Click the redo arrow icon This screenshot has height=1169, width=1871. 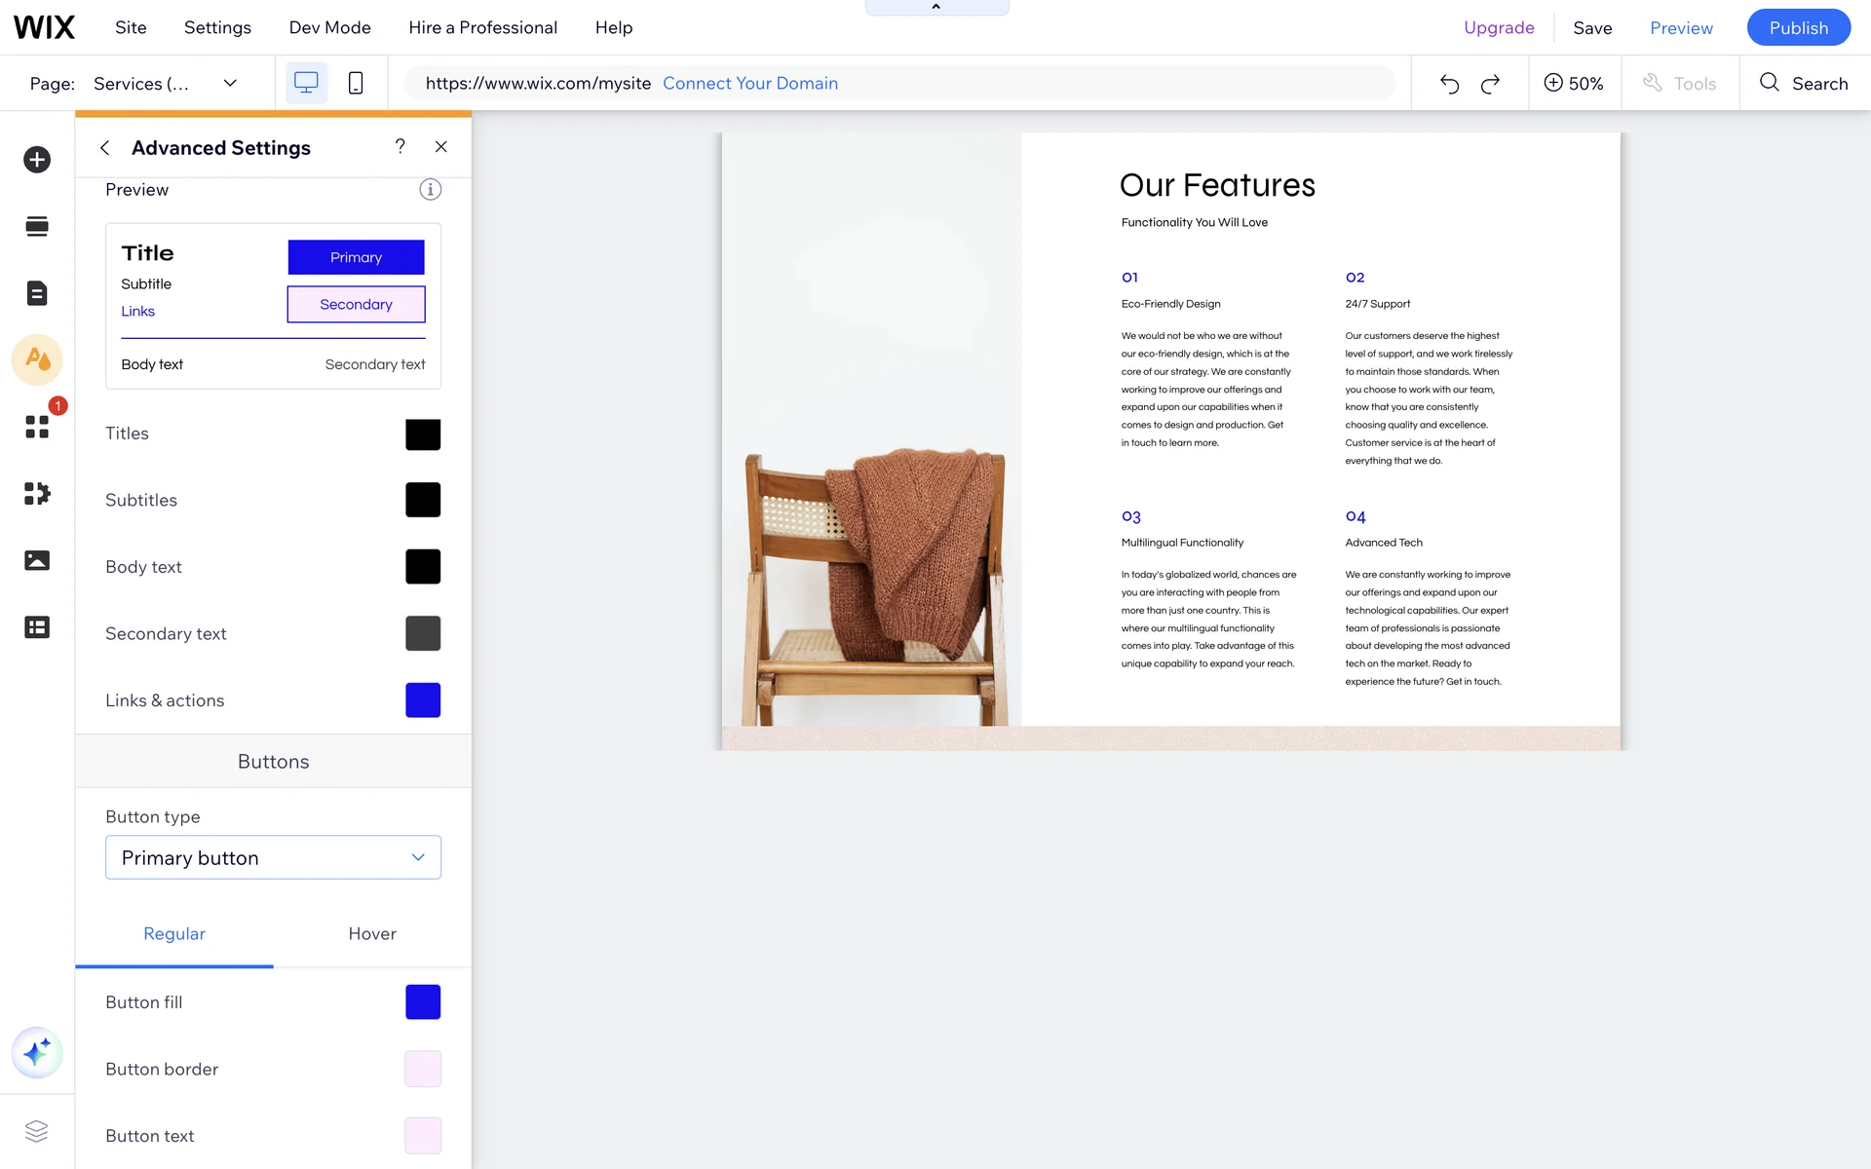pyautogui.click(x=1490, y=84)
